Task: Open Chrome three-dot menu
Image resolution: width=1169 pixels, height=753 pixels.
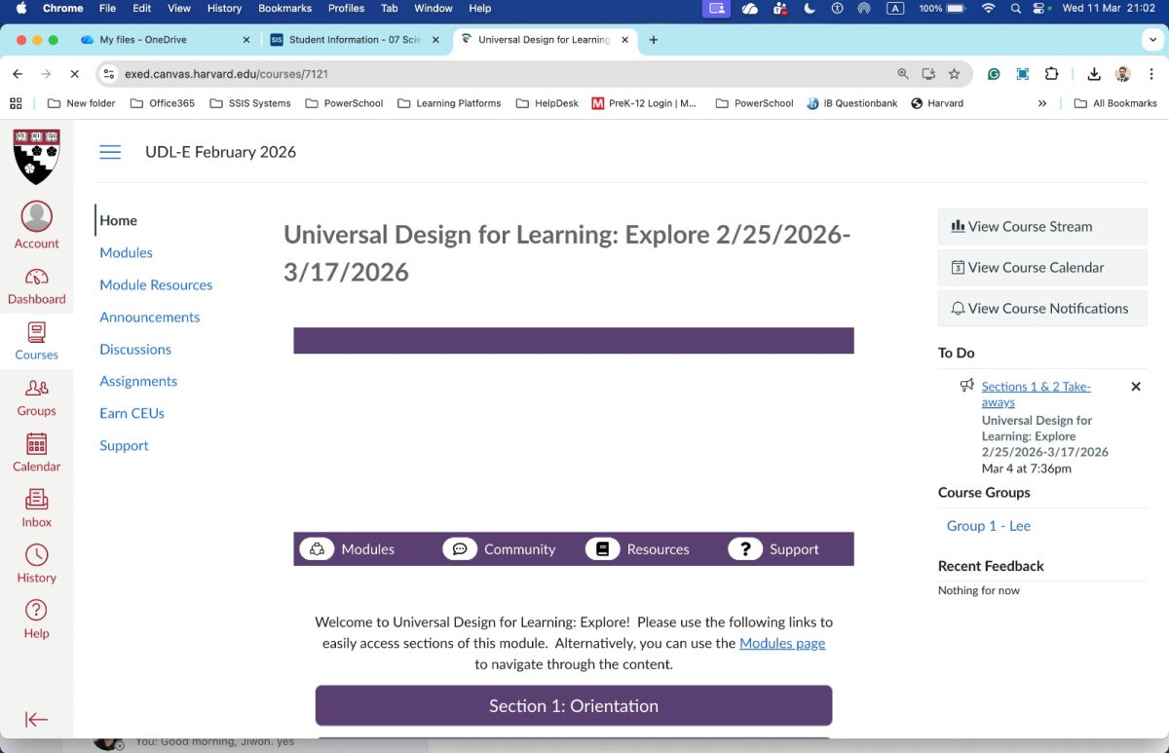Action: click(x=1150, y=73)
